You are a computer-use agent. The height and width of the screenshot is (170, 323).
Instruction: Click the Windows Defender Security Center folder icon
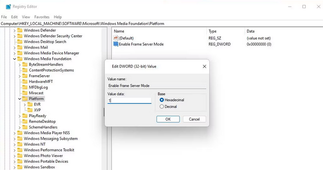coord(20,36)
